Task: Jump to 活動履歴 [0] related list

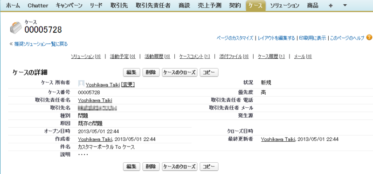Action: (157, 56)
